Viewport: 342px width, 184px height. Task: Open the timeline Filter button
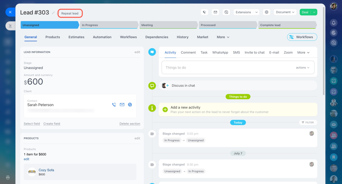point(308,122)
